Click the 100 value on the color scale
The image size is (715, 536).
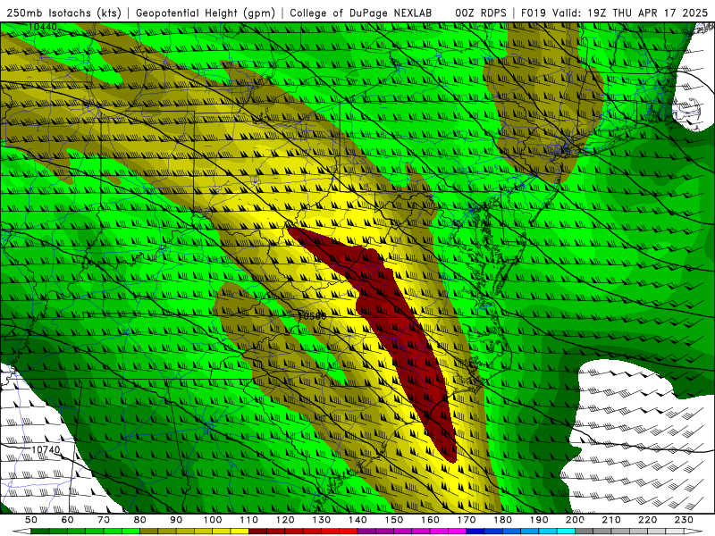click(x=213, y=520)
